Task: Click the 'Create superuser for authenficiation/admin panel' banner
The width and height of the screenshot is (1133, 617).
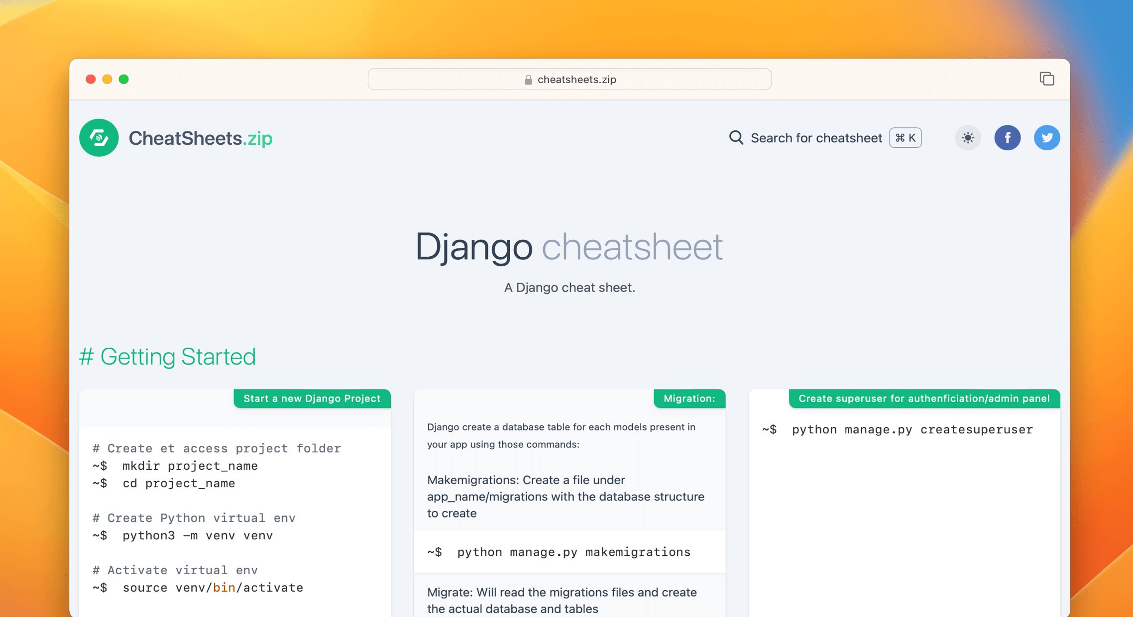Action: [x=924, y=398]
